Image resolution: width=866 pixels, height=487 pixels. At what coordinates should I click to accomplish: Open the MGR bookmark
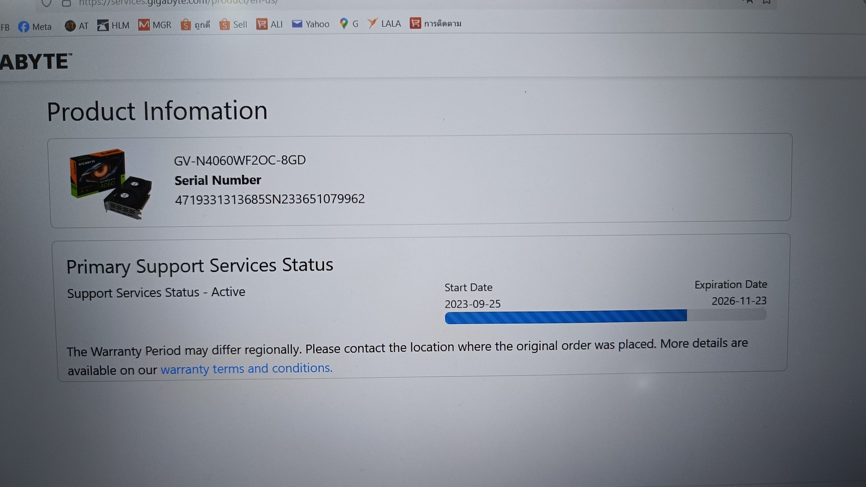(x=155, y=25)
